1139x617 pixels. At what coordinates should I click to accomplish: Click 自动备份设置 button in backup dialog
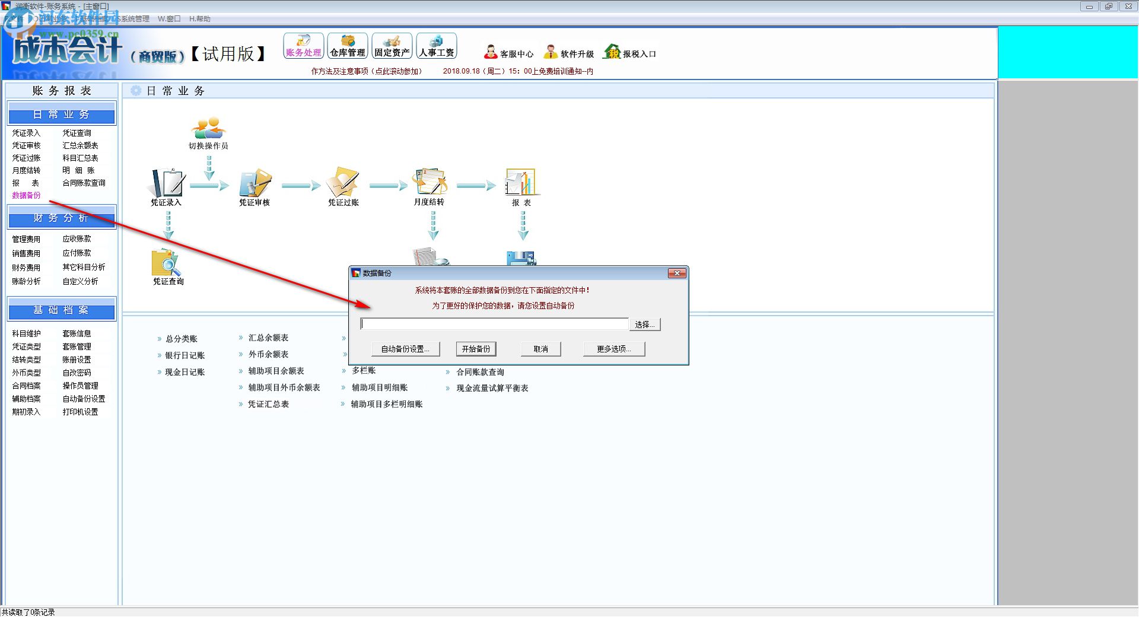click(x=406, y=349)
